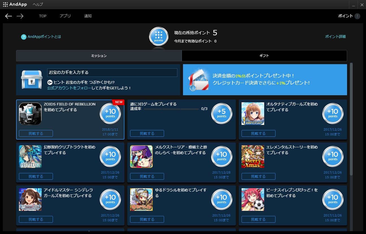Open ZOIDS FIELD OF REBELLION game icon
Image resolution: width=366 pixels, height=234 pixels.
click(x=30, y=114)
